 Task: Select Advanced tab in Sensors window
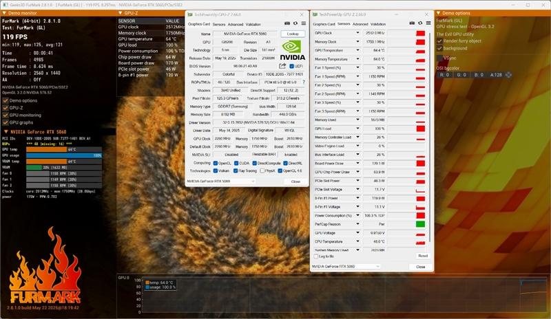(x=360, y=24)
